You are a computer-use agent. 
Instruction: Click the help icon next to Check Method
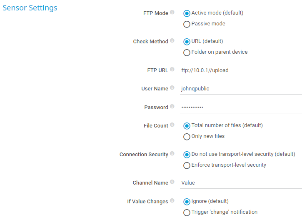[172, 41]
